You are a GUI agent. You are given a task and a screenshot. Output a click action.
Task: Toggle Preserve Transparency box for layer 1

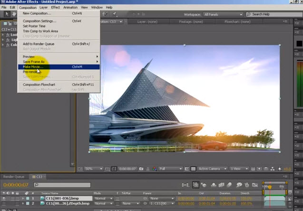click(x=117, y=199)
